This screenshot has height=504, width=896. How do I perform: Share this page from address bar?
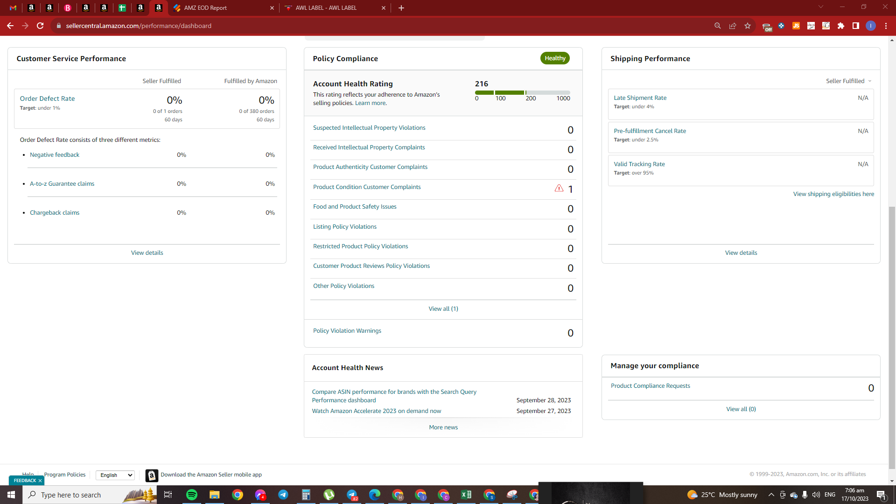pyautogui.click(x=733, y=26)
